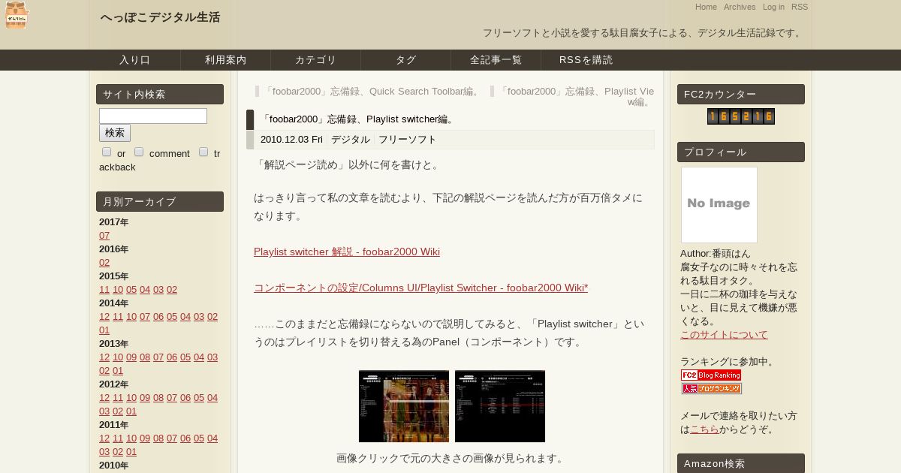This screenshot has height=473, width=901.
Task: Go to Home link at top
Action: (706, 7)
